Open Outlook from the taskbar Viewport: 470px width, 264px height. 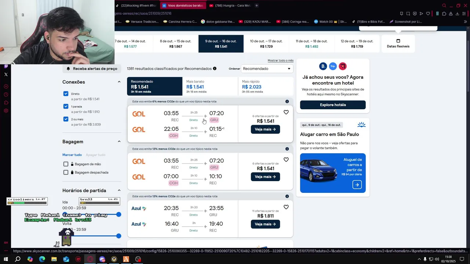66,259
